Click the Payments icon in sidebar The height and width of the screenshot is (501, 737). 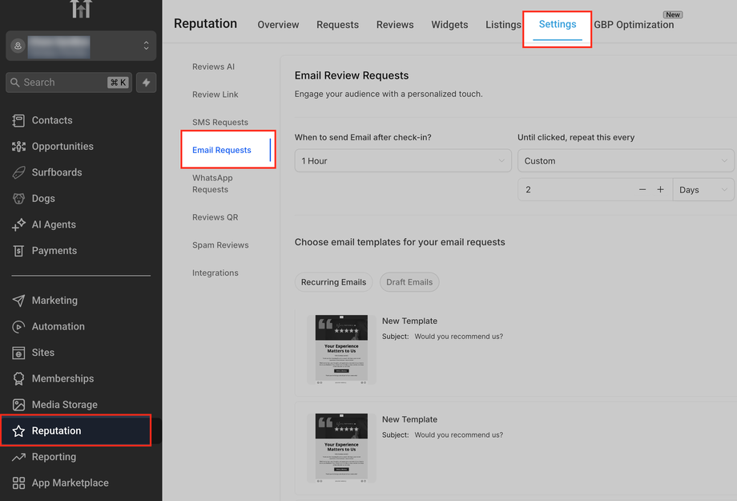(x=18, y=251)
